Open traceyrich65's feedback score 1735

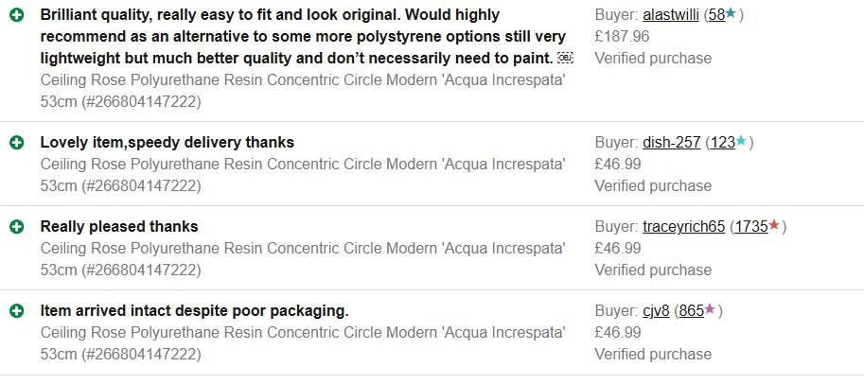(750, 227)
